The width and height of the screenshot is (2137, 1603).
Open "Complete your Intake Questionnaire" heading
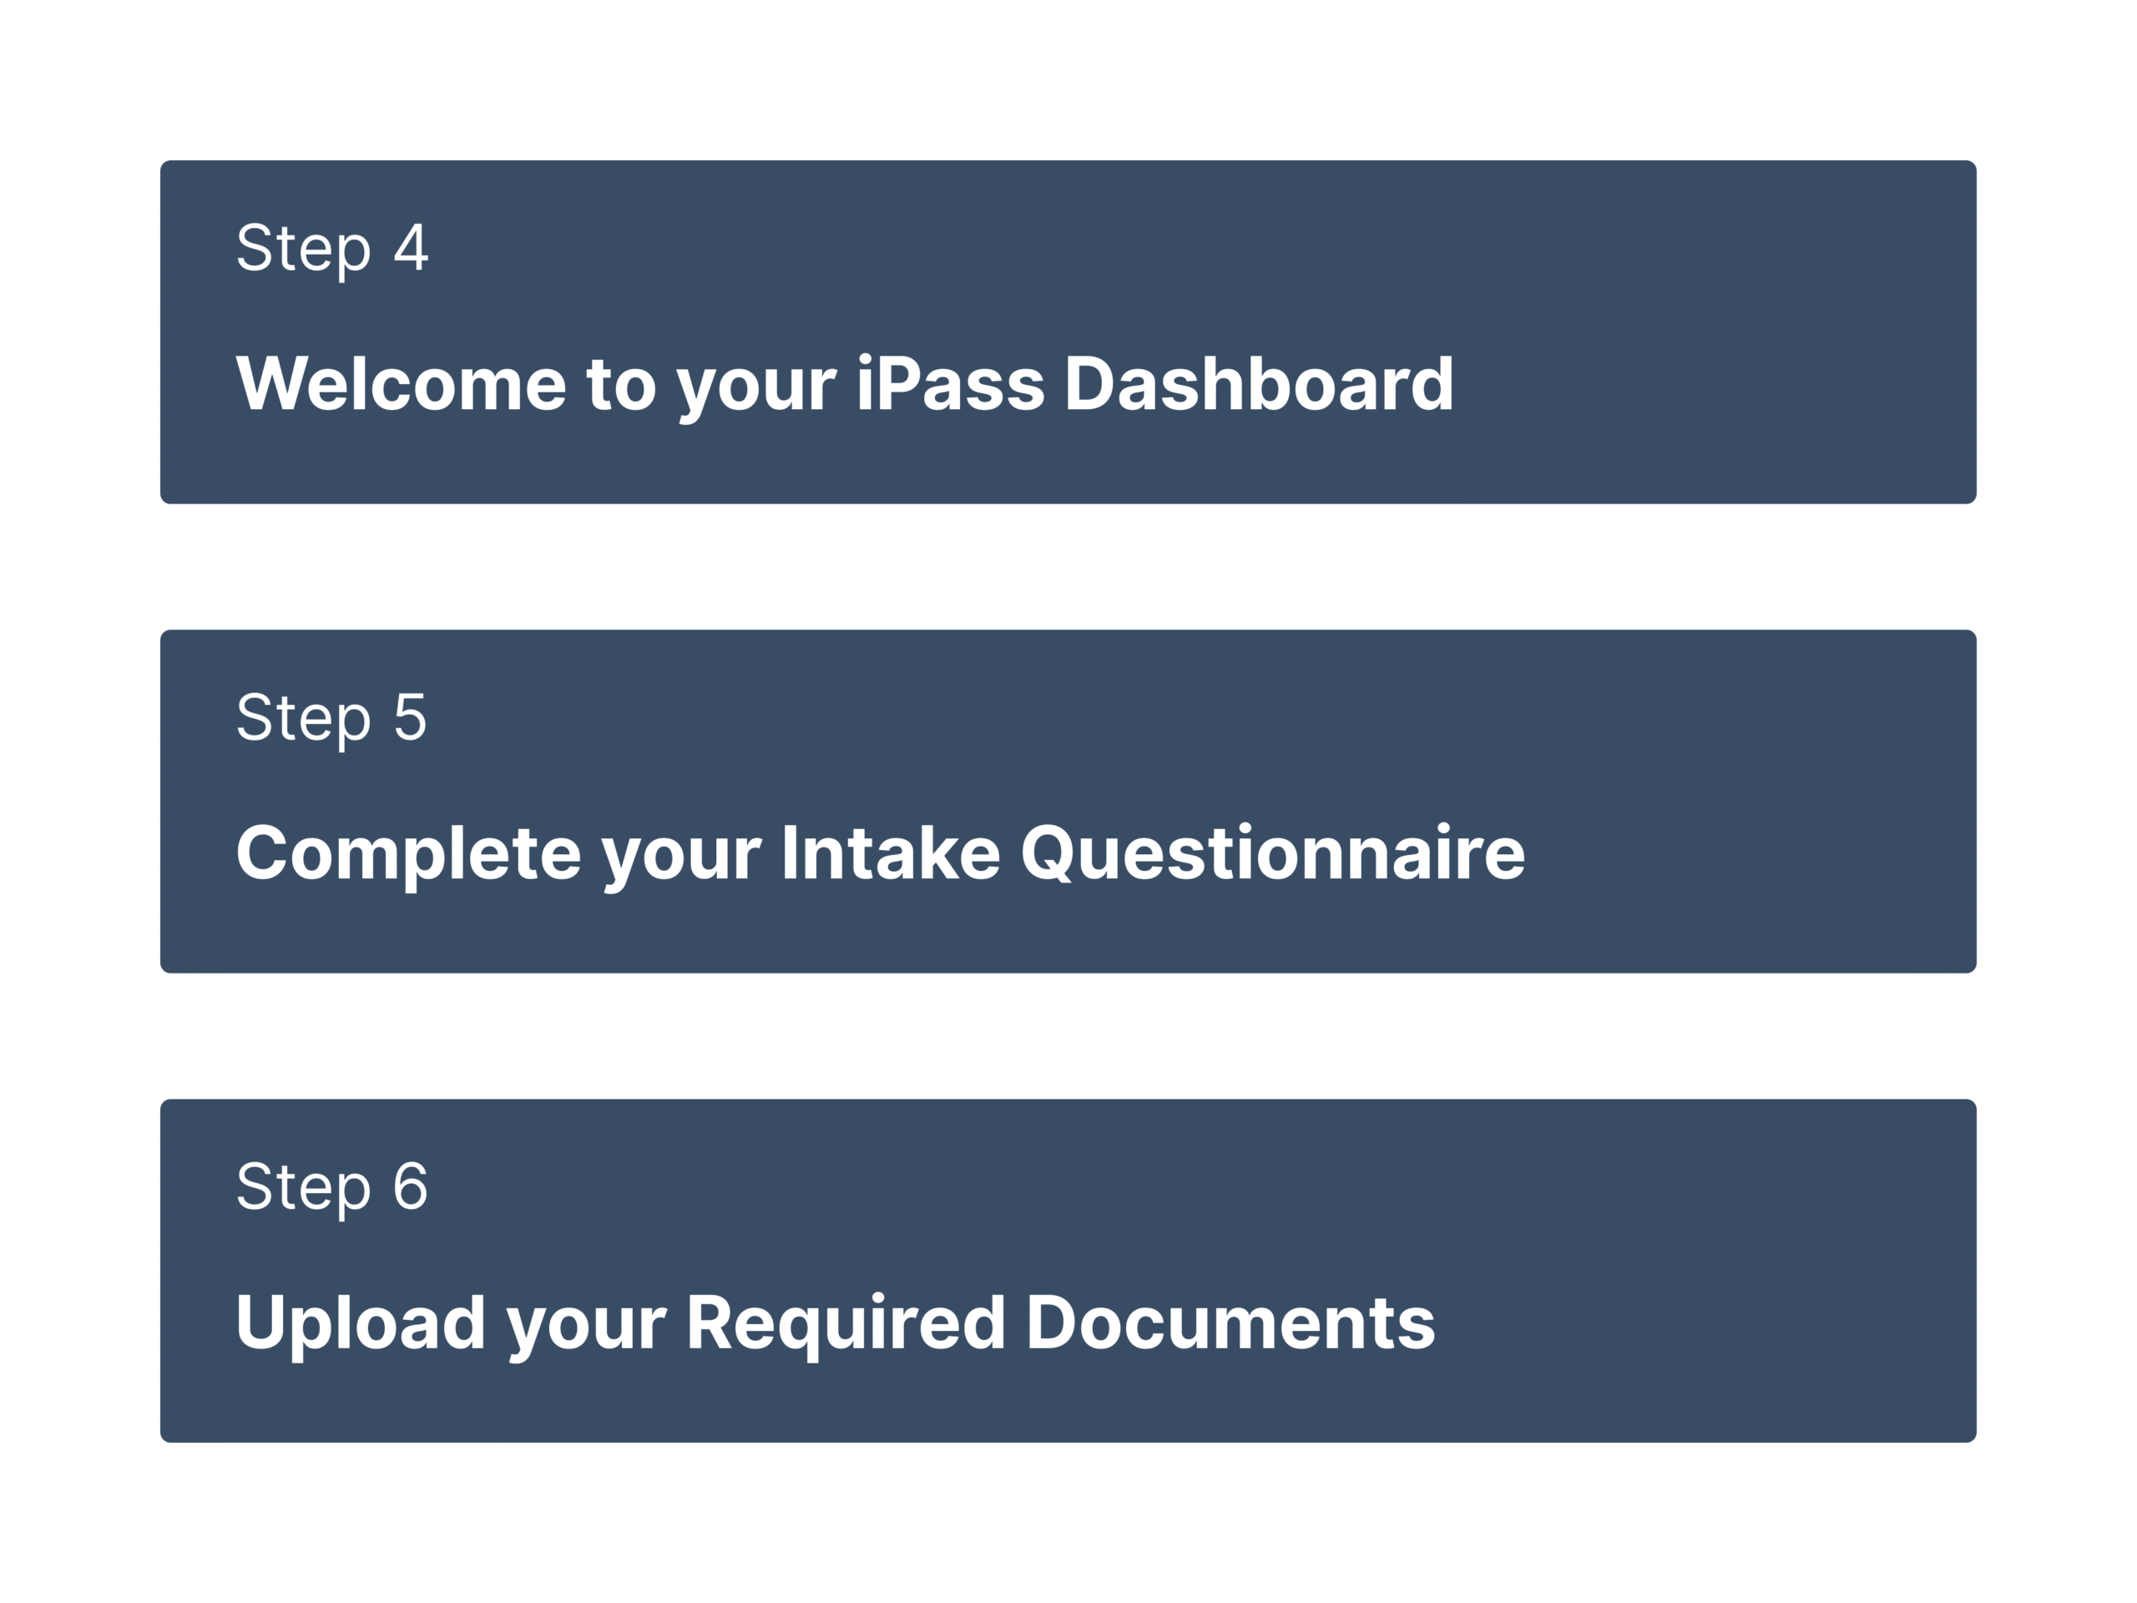pyautogui.click(x=880, y=853)
